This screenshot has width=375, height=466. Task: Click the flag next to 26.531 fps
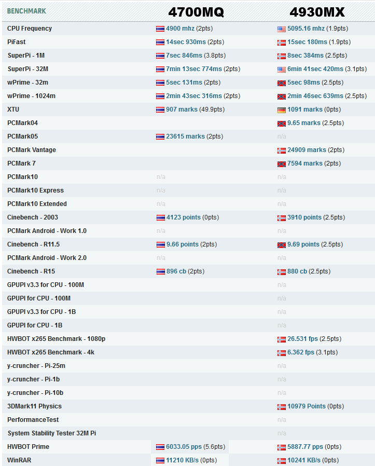coord(282,339)
